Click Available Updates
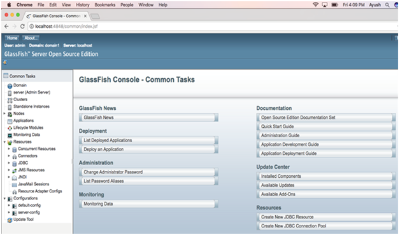 coord(326,185)
